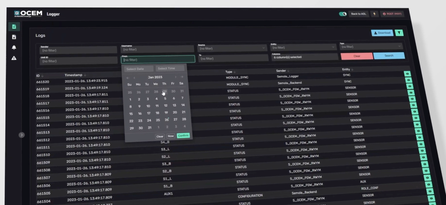The width and height of the screenshot is (446, 205).
Task: Click the OCEM logo in header
Action: (28, 14)
